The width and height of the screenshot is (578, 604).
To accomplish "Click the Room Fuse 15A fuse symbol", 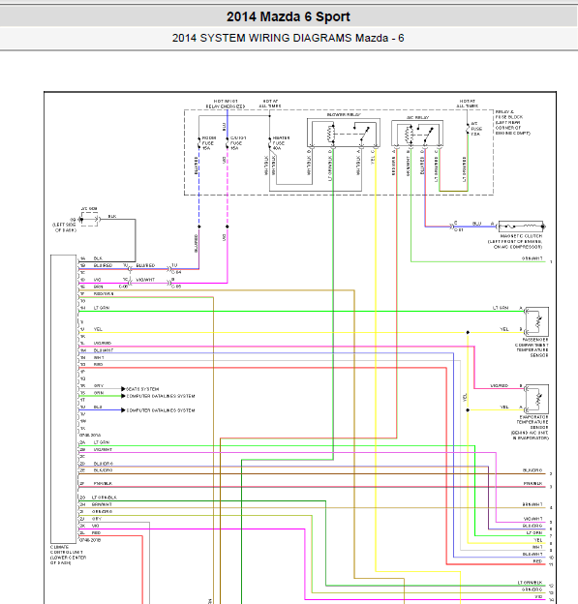I will 199,143.
